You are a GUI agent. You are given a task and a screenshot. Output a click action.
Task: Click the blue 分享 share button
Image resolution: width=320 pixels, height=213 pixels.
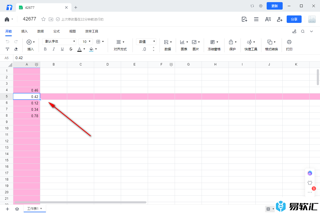(x=294, y=19)
